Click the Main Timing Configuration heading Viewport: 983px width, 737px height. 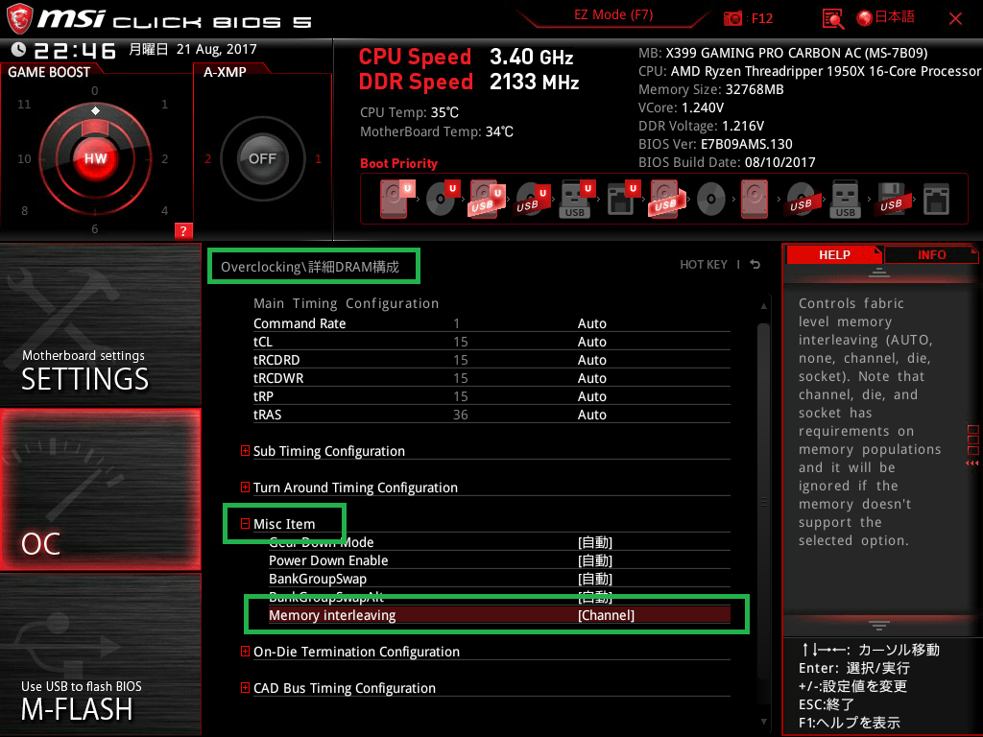coord(346,303)
